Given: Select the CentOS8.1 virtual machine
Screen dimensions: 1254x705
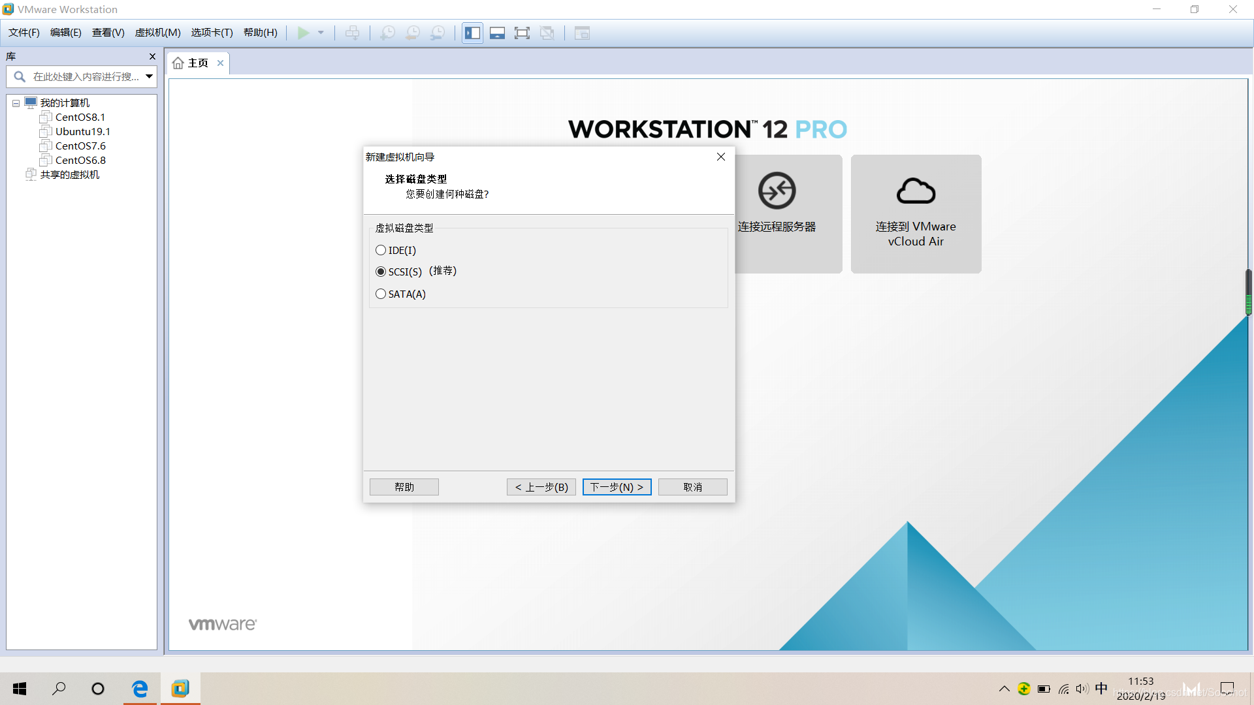Looking at the screenshot, I should [x=80, y=117].
